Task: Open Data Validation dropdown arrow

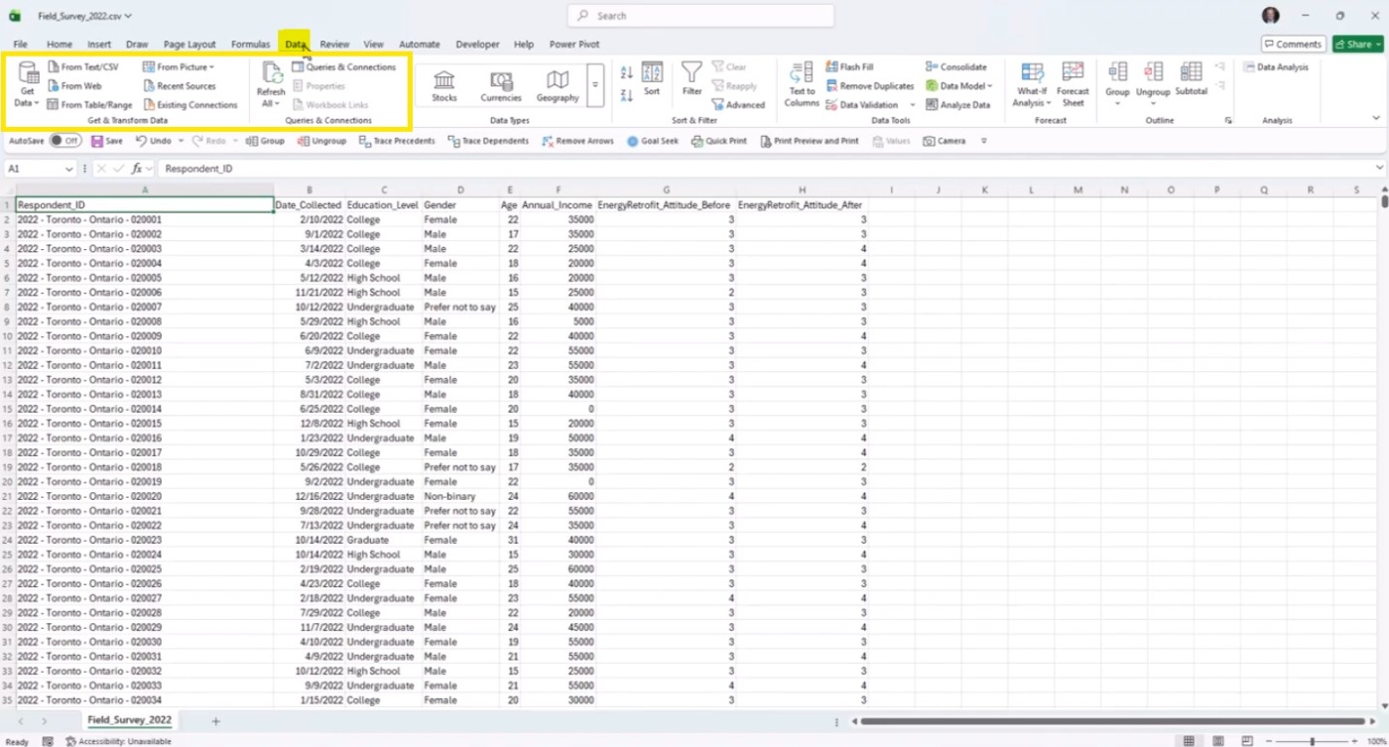Action: tap(912, 105)
